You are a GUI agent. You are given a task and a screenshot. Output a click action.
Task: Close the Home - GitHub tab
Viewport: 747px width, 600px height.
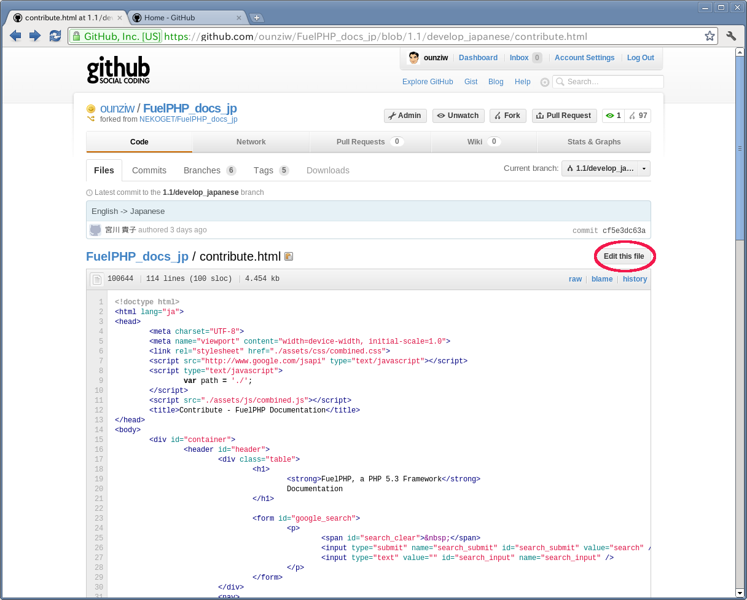pyautogui.click(x=240, y=18)
